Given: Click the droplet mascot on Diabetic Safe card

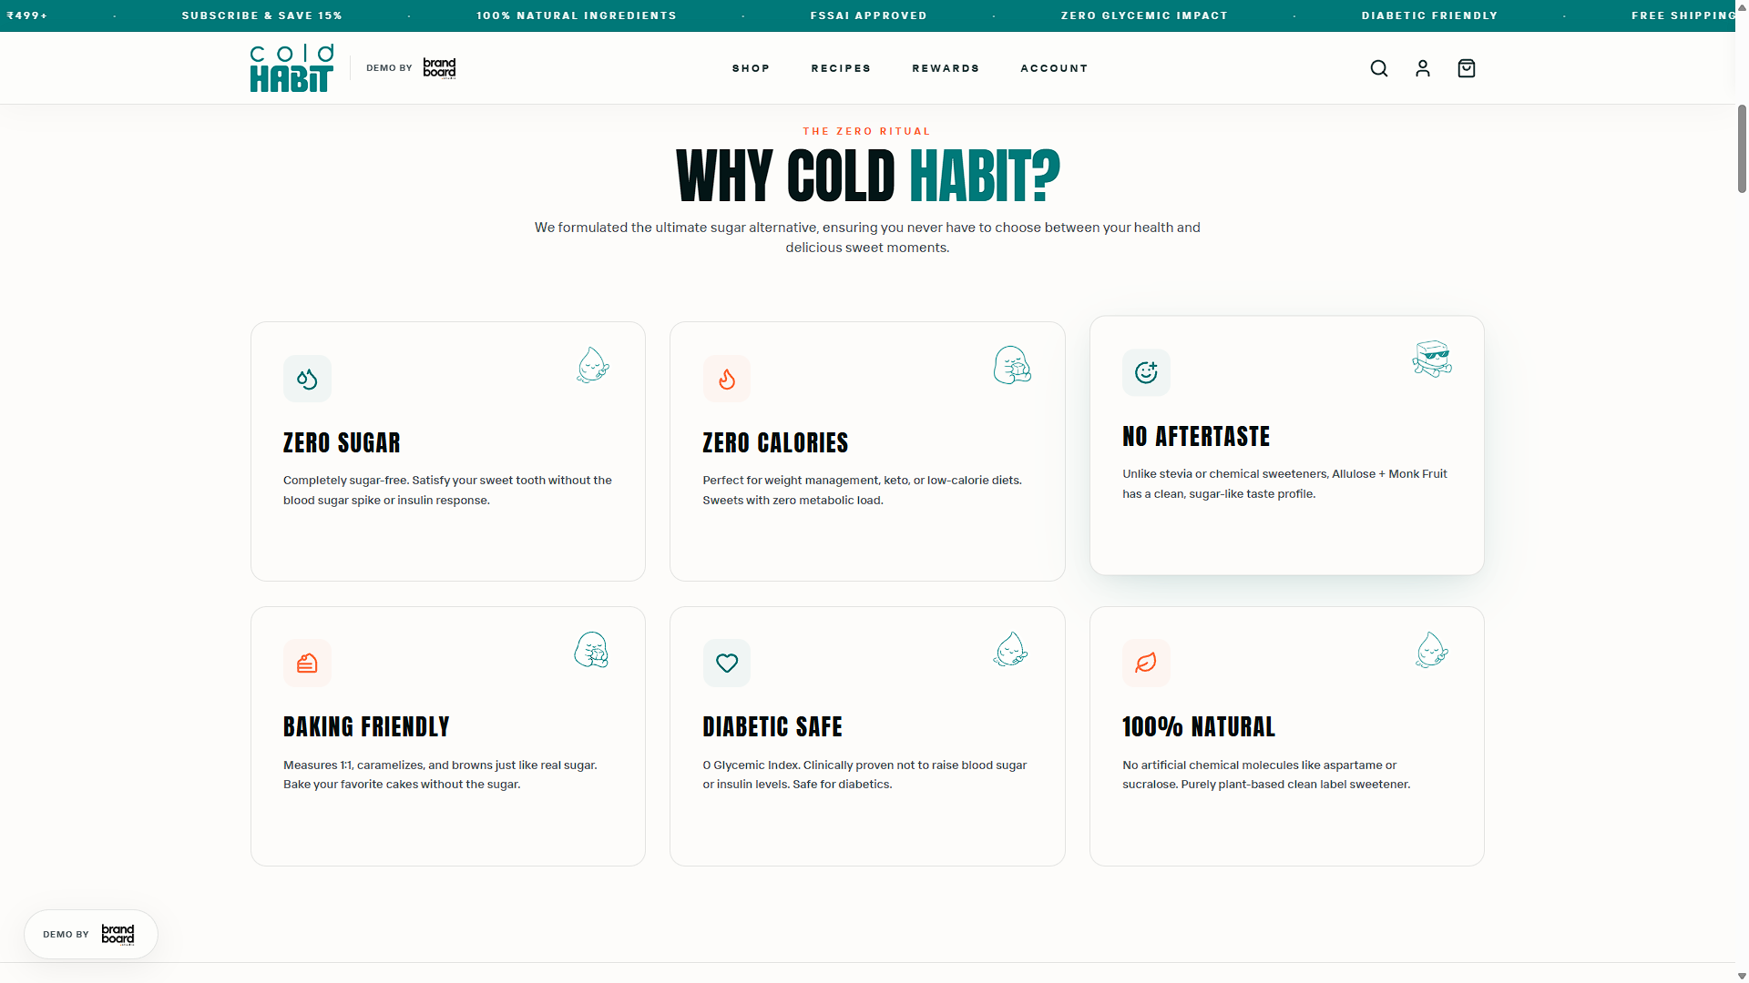Looking at the screenshot, I should [x=1011, y=650].
